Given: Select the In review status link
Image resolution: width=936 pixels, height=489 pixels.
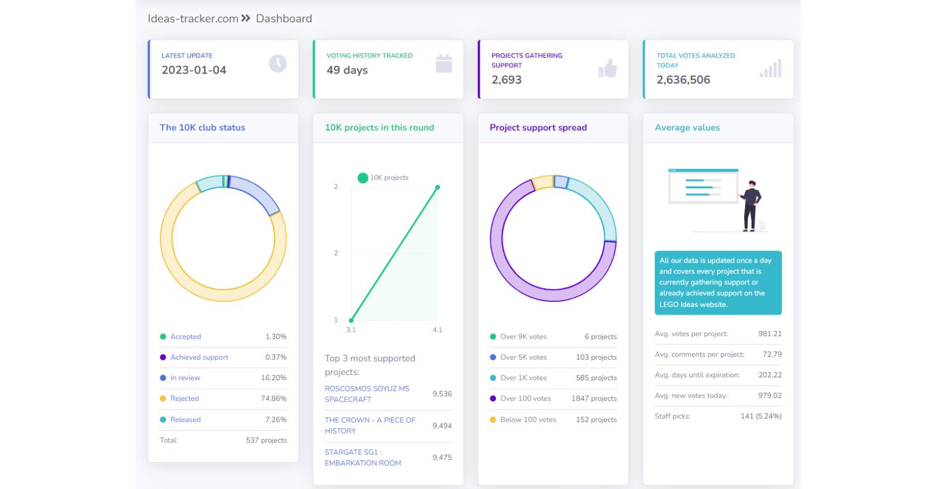Looking at the screenshot, I should [185, 378].
